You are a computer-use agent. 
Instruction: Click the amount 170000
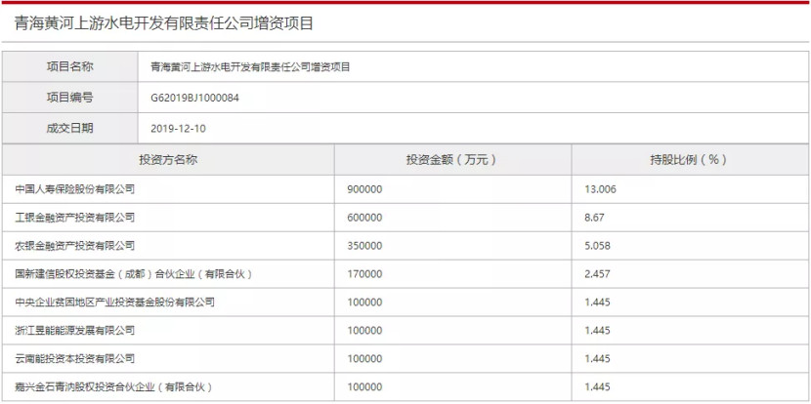(365, 274)
